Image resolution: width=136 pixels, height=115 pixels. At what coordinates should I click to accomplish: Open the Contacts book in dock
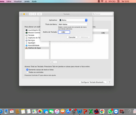[18, 111]
